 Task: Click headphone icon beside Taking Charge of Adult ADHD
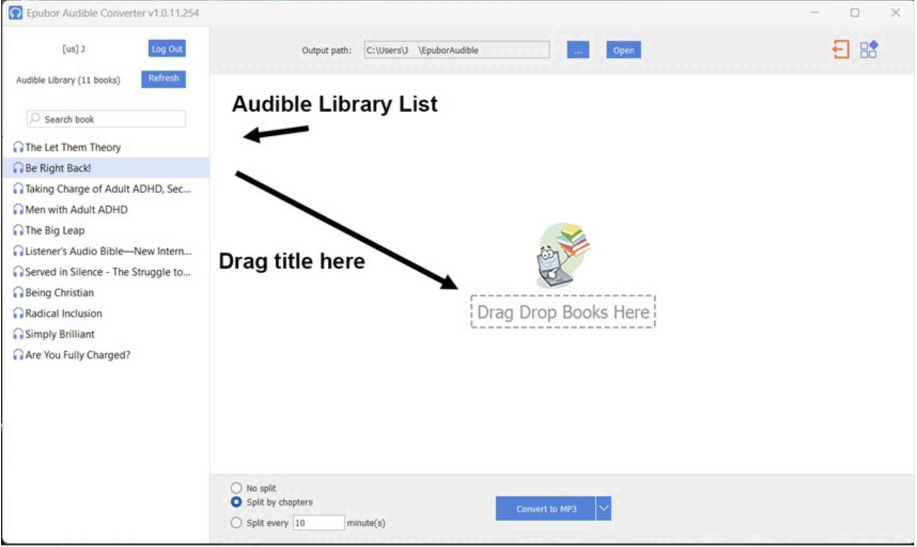click(19, 189)
